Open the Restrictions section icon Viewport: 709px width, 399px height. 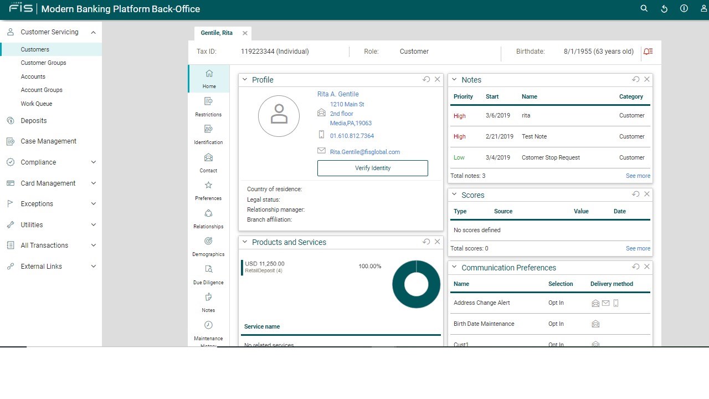coord(208,101)
